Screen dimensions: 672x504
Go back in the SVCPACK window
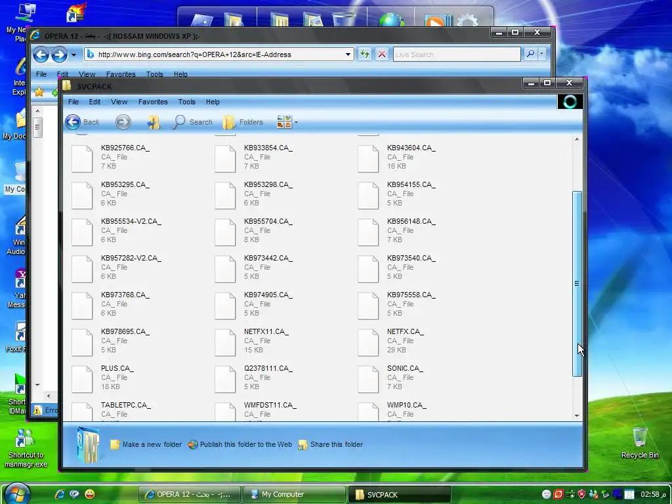point(82,122)
